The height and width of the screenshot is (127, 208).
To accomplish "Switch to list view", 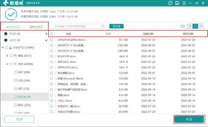I will 195,26.
